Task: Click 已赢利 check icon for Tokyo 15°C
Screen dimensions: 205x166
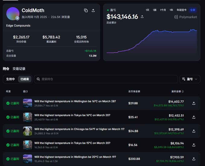Action: pyautogui.click(x=8, y=145)
